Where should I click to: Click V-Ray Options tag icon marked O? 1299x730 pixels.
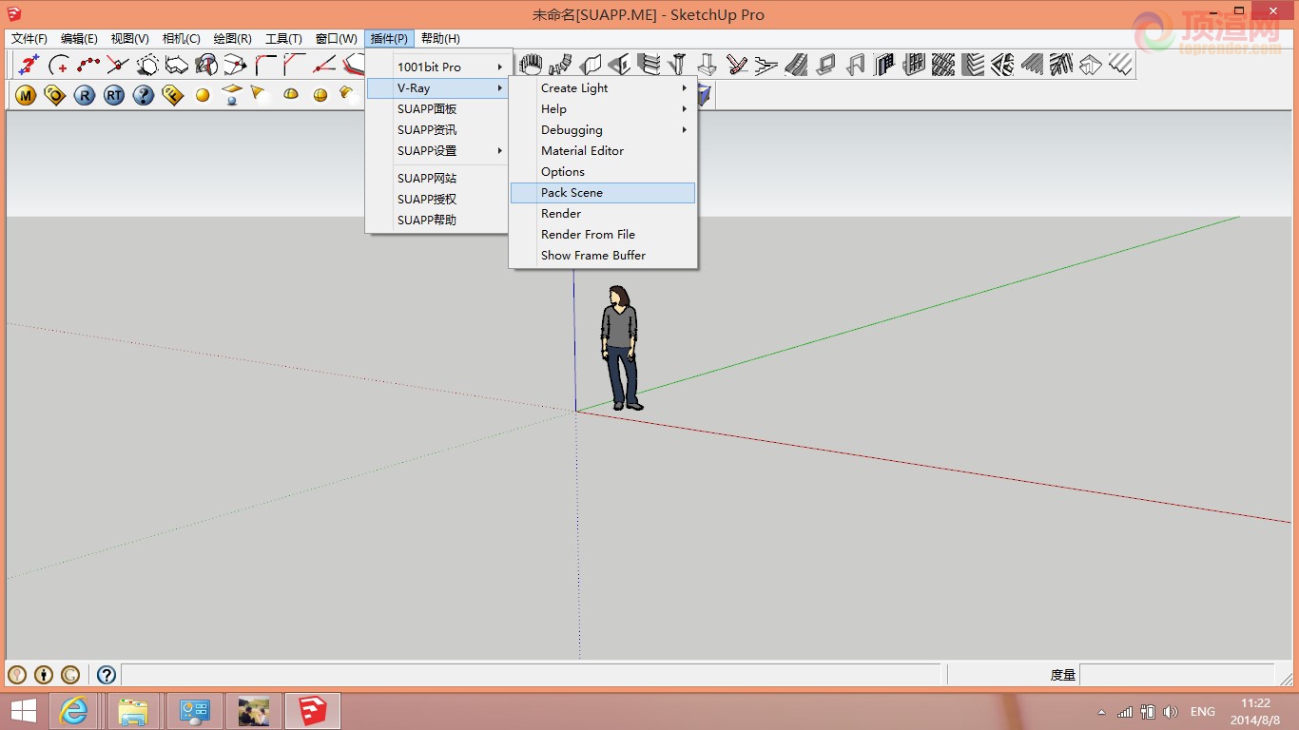[x=55, y=95]
